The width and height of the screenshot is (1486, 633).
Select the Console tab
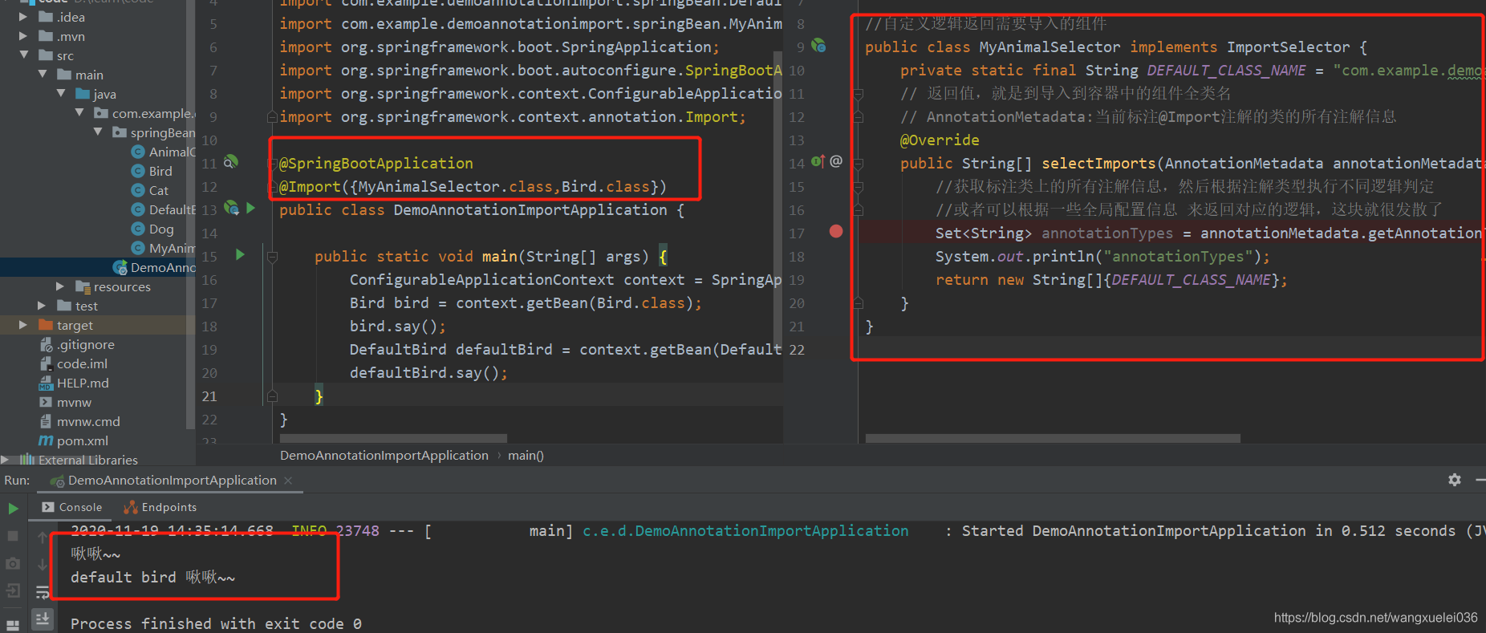pos(72,507)
